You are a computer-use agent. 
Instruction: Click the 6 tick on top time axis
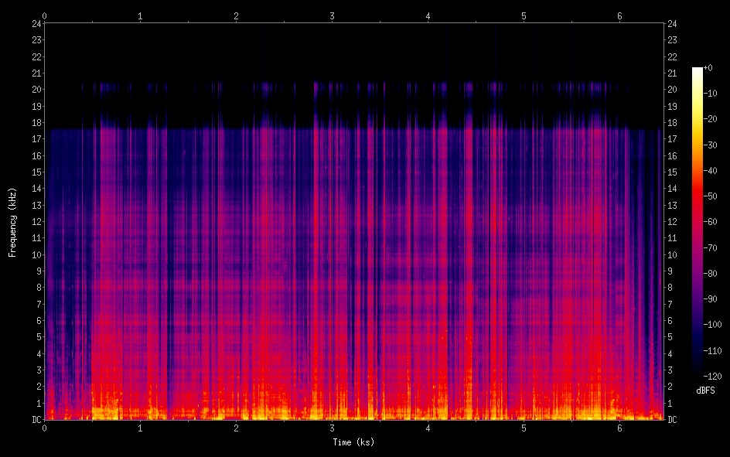point(619,15)
